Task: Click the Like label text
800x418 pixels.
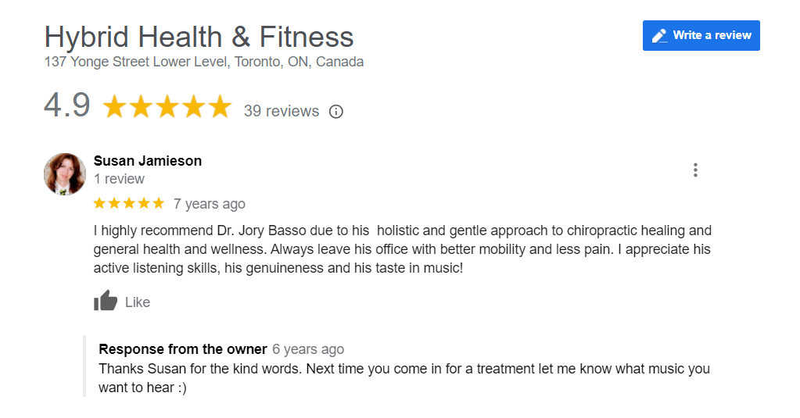Action: 138,302
